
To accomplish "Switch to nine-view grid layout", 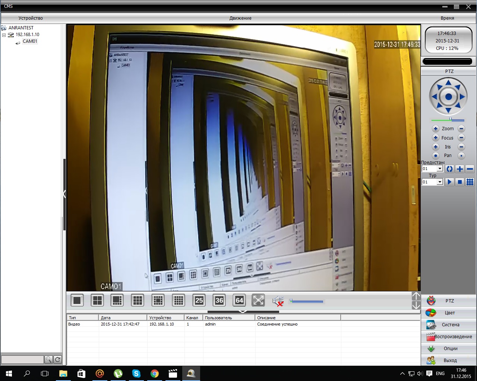I will (138, 300).
